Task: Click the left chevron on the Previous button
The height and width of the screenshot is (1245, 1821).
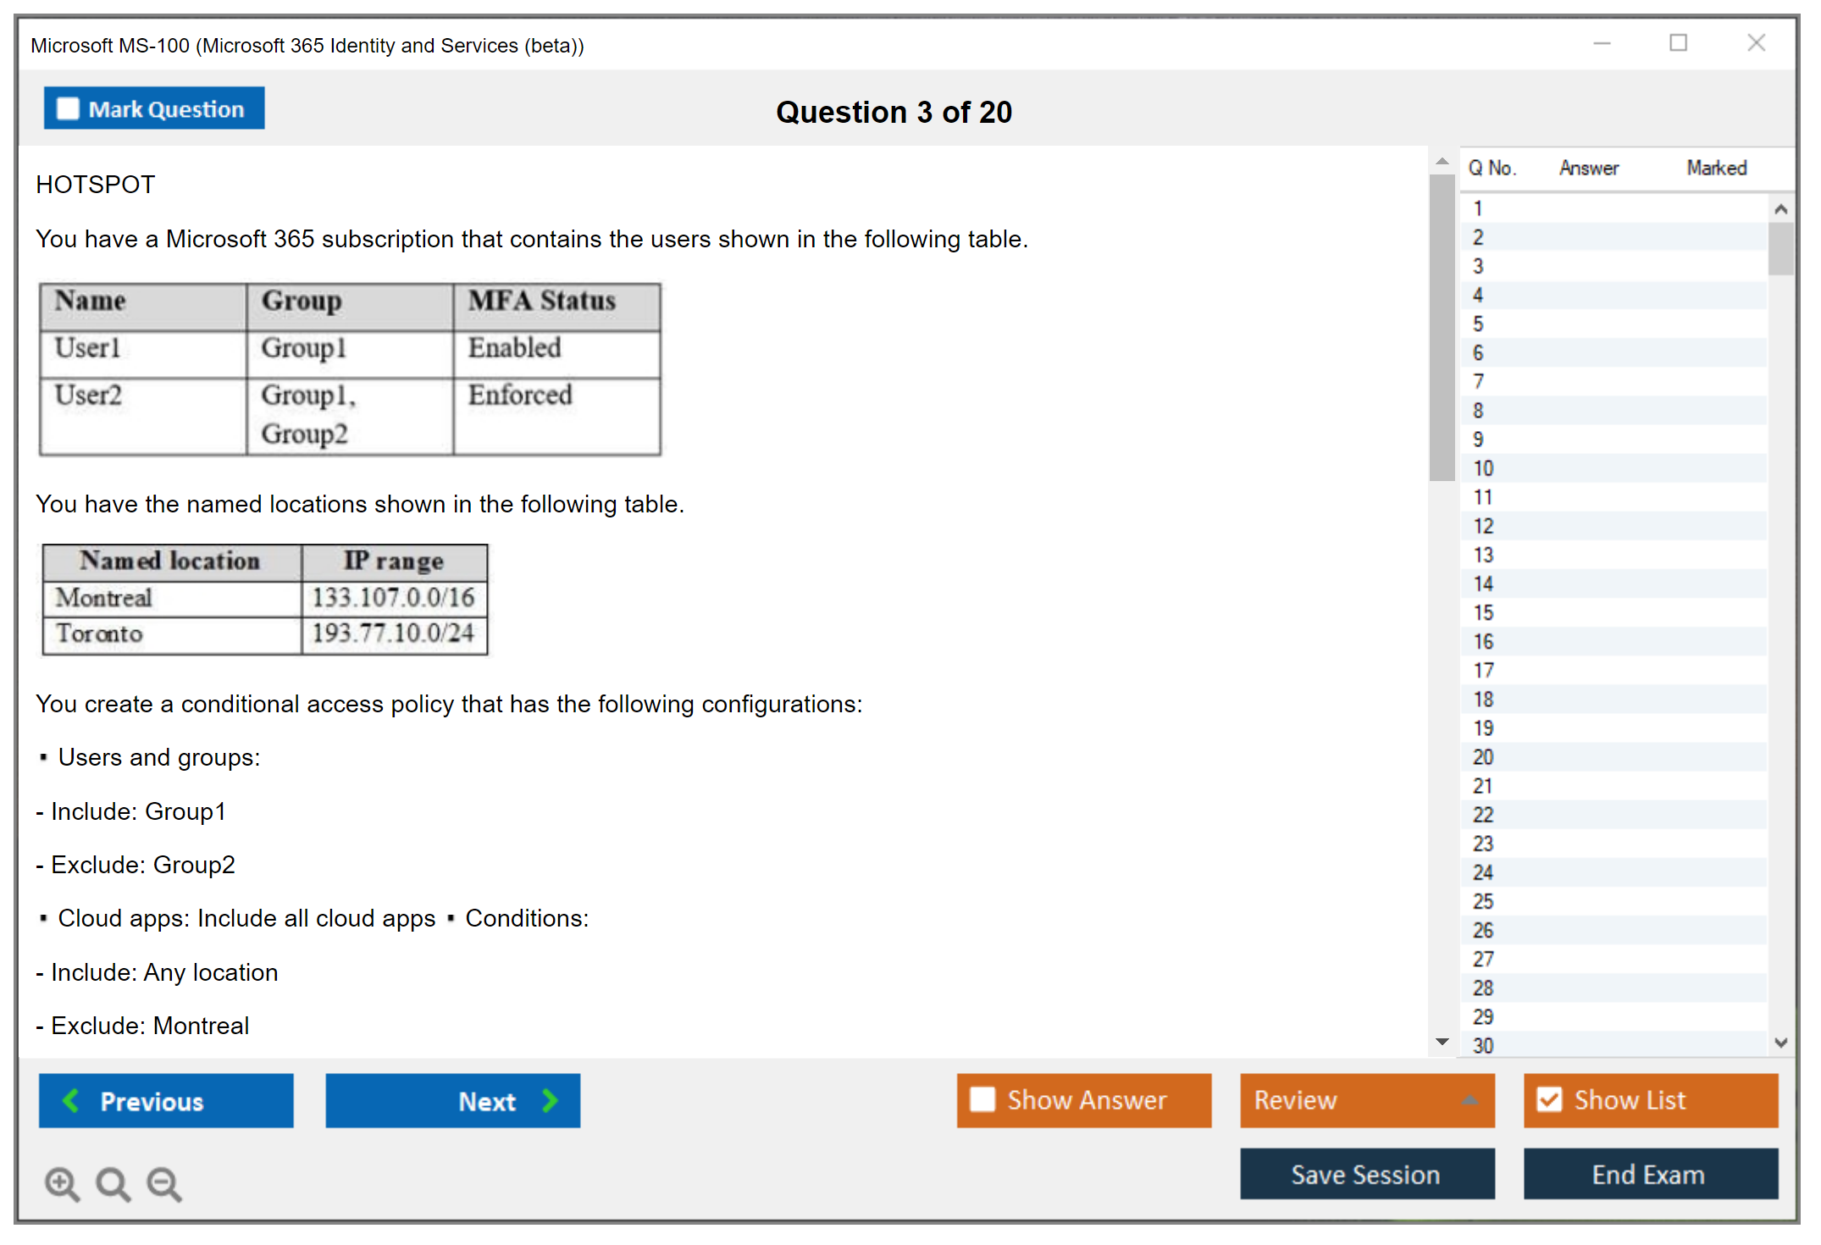Action: [71, 1100]
